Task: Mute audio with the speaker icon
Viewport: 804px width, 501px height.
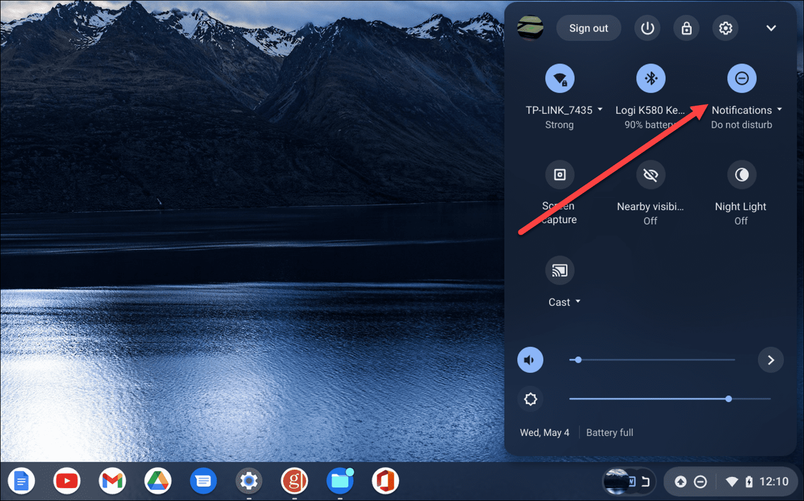Action: click(530, 360)
